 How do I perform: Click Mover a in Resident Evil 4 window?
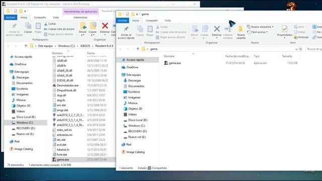tap(83, 29)
